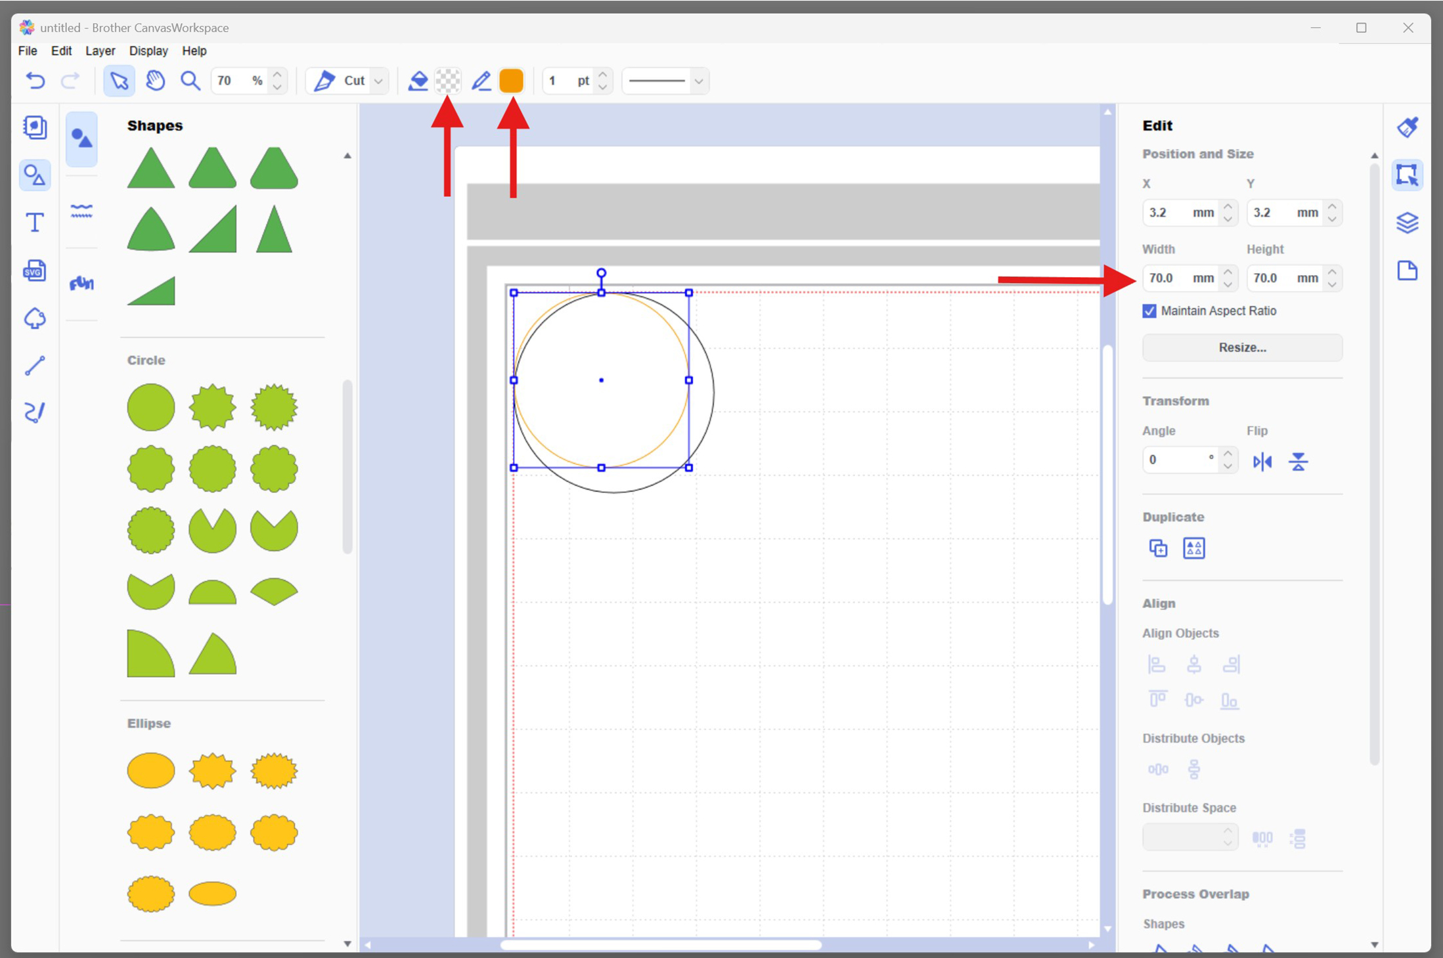Open the Display menu
The image size is (1443, 958).
click(x=148, y=51)
